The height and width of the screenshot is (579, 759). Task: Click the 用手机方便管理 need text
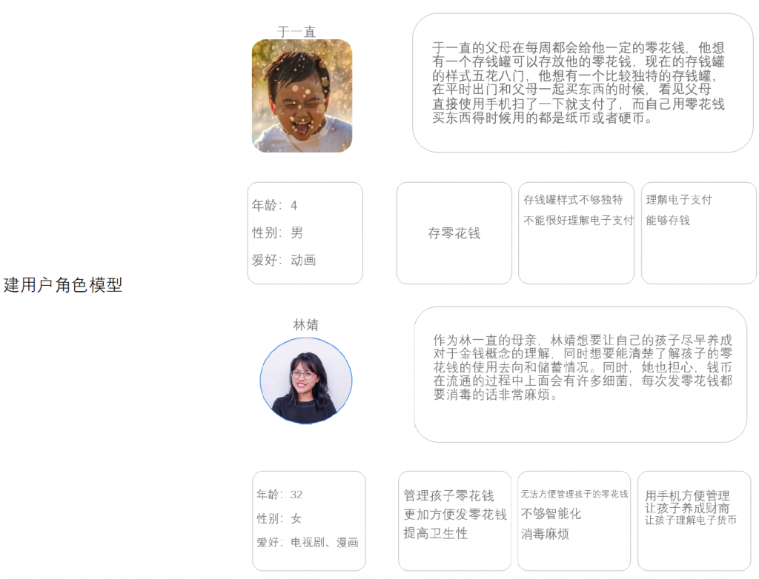click(x=687, y=496)
